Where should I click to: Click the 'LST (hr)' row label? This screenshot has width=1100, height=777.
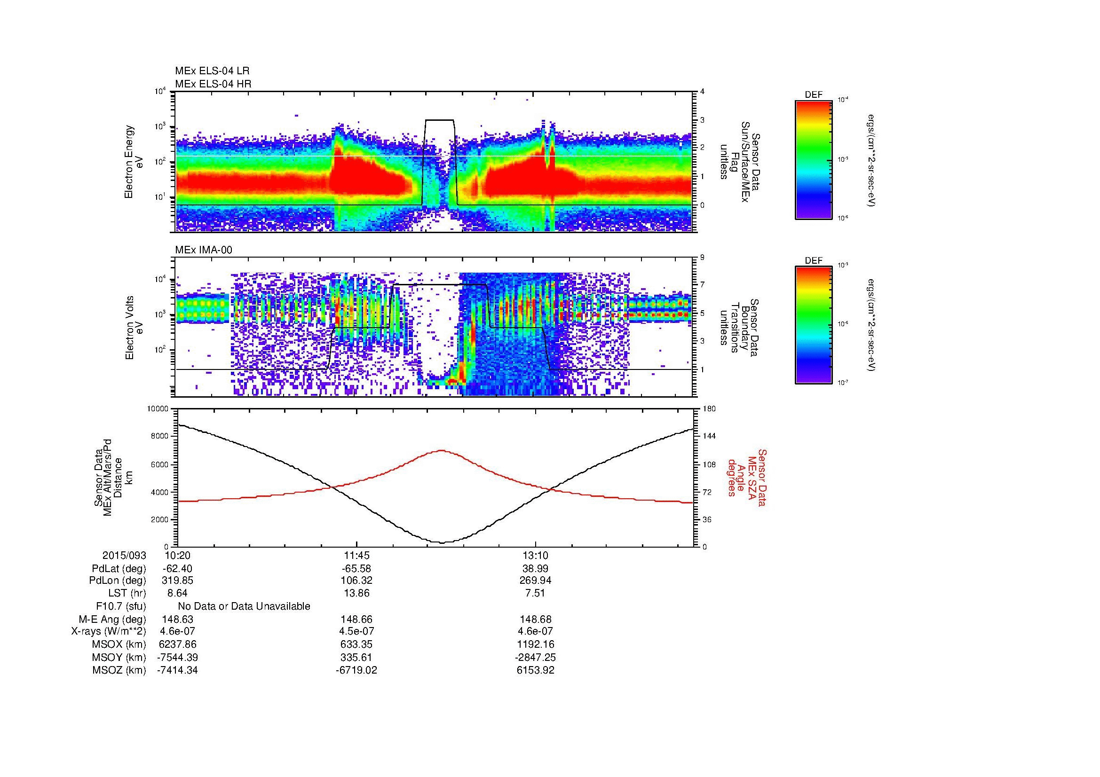(127, 593)
